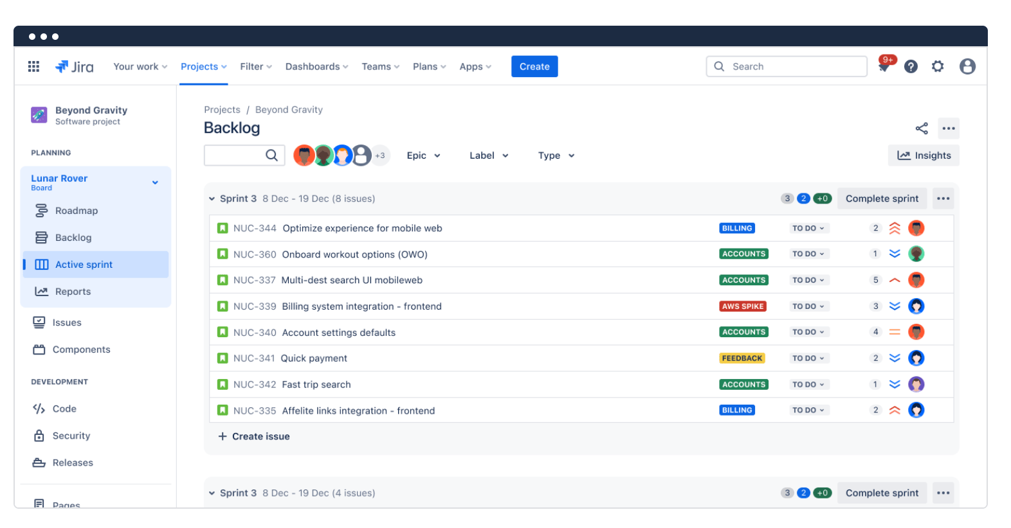This screenshot has height=528, width=1011.
Task: Open more options for first Sprint 3
Action: click(x=943, y=198)
